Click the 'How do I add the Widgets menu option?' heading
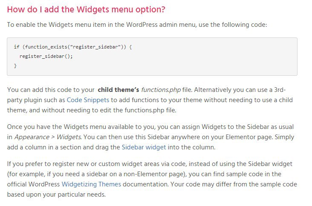Screen dimensions: 312x206 coord(86,9)
